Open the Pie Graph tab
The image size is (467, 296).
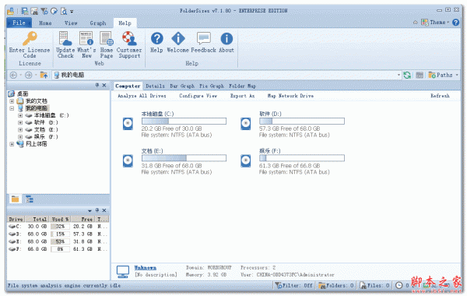coord(212,86)
